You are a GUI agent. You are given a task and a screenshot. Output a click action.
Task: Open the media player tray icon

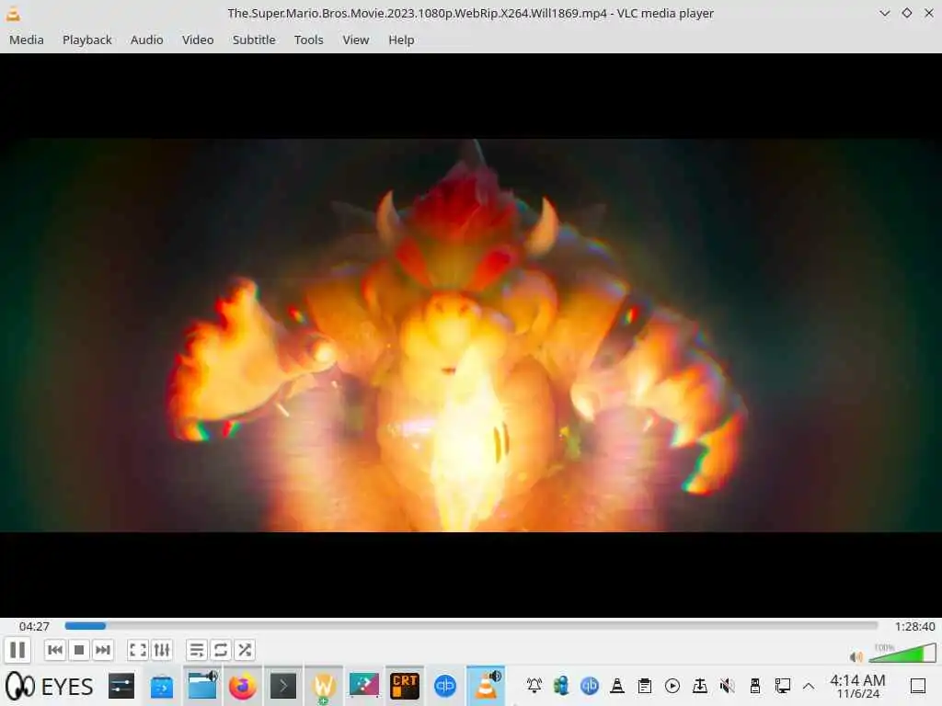tap(672, 686)
